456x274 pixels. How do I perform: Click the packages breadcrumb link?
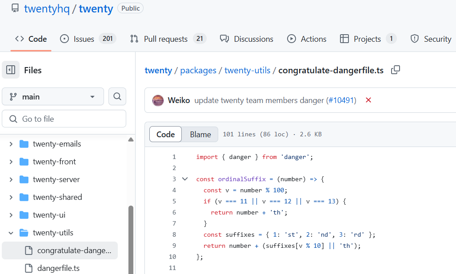coord(198,70)
